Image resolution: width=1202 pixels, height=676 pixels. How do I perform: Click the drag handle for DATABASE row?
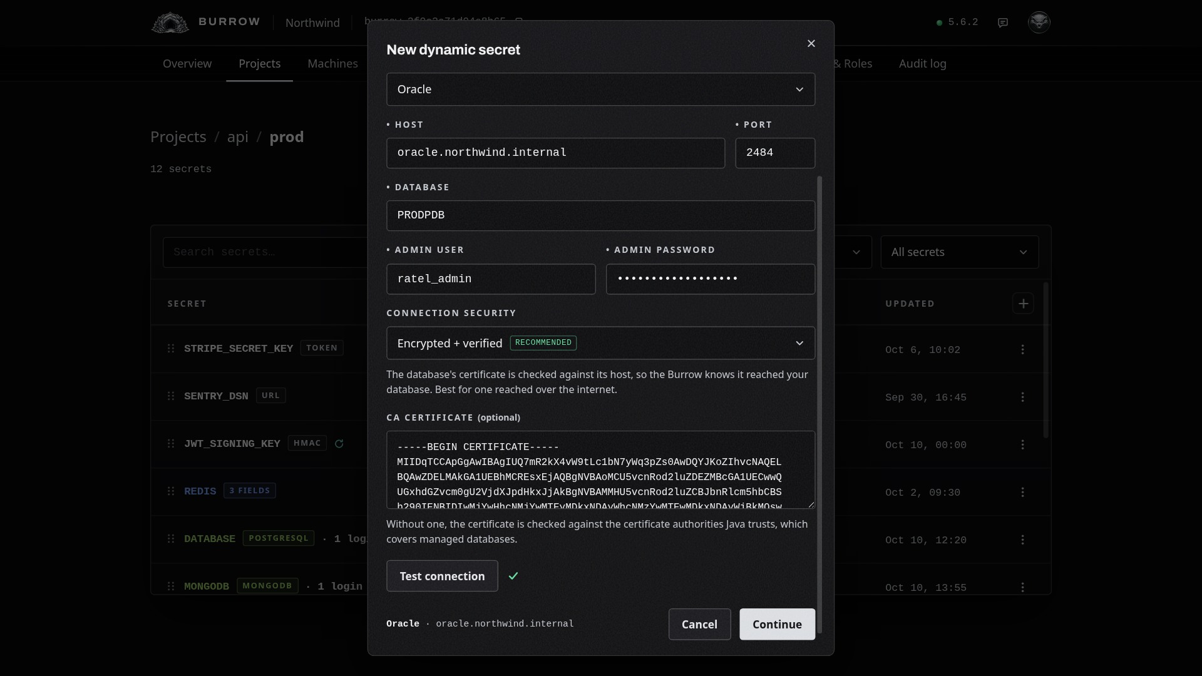[171, 538]
